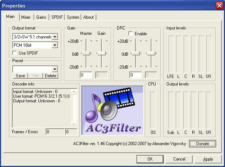Open the 3/2+SW 5.1 channels dropdown
225x167 pixels.
click(55, 37)
